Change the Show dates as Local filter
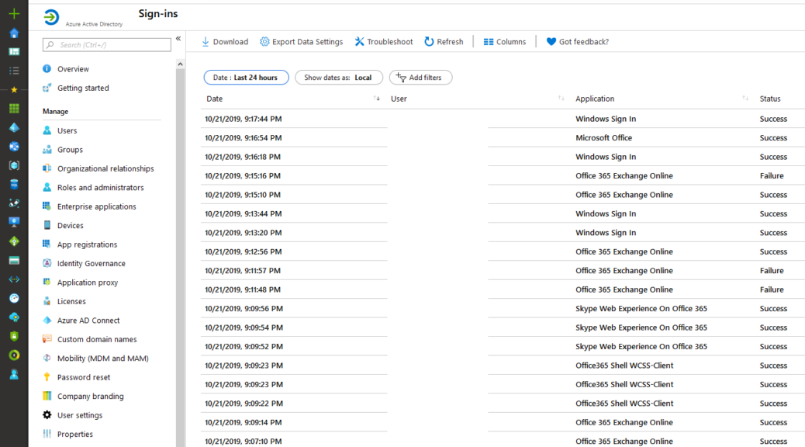This screenshot has width=805, height=447. 339,77
